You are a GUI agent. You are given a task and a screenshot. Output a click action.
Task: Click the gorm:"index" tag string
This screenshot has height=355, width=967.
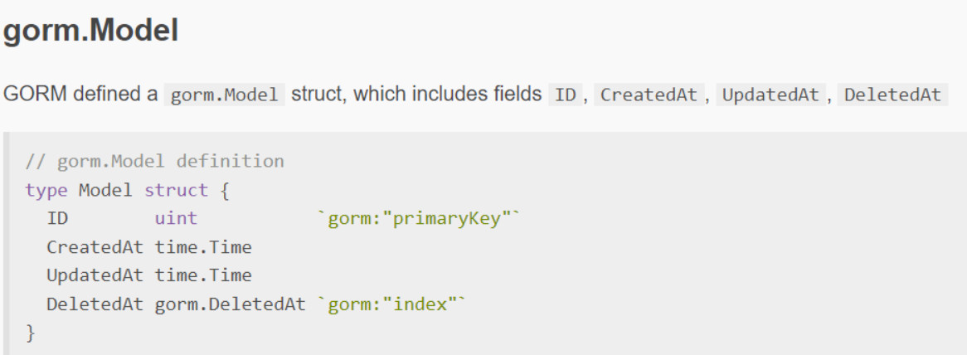click(x=391, y=304)
